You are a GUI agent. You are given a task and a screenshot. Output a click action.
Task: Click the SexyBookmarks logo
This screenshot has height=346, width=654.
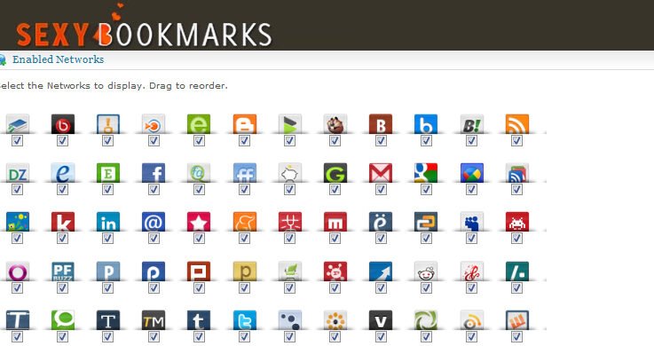[x=144, y=26]
